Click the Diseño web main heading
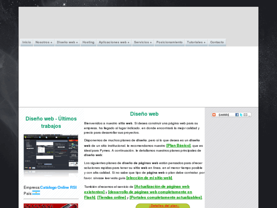277x208 pixels. (x=144, y=114)
